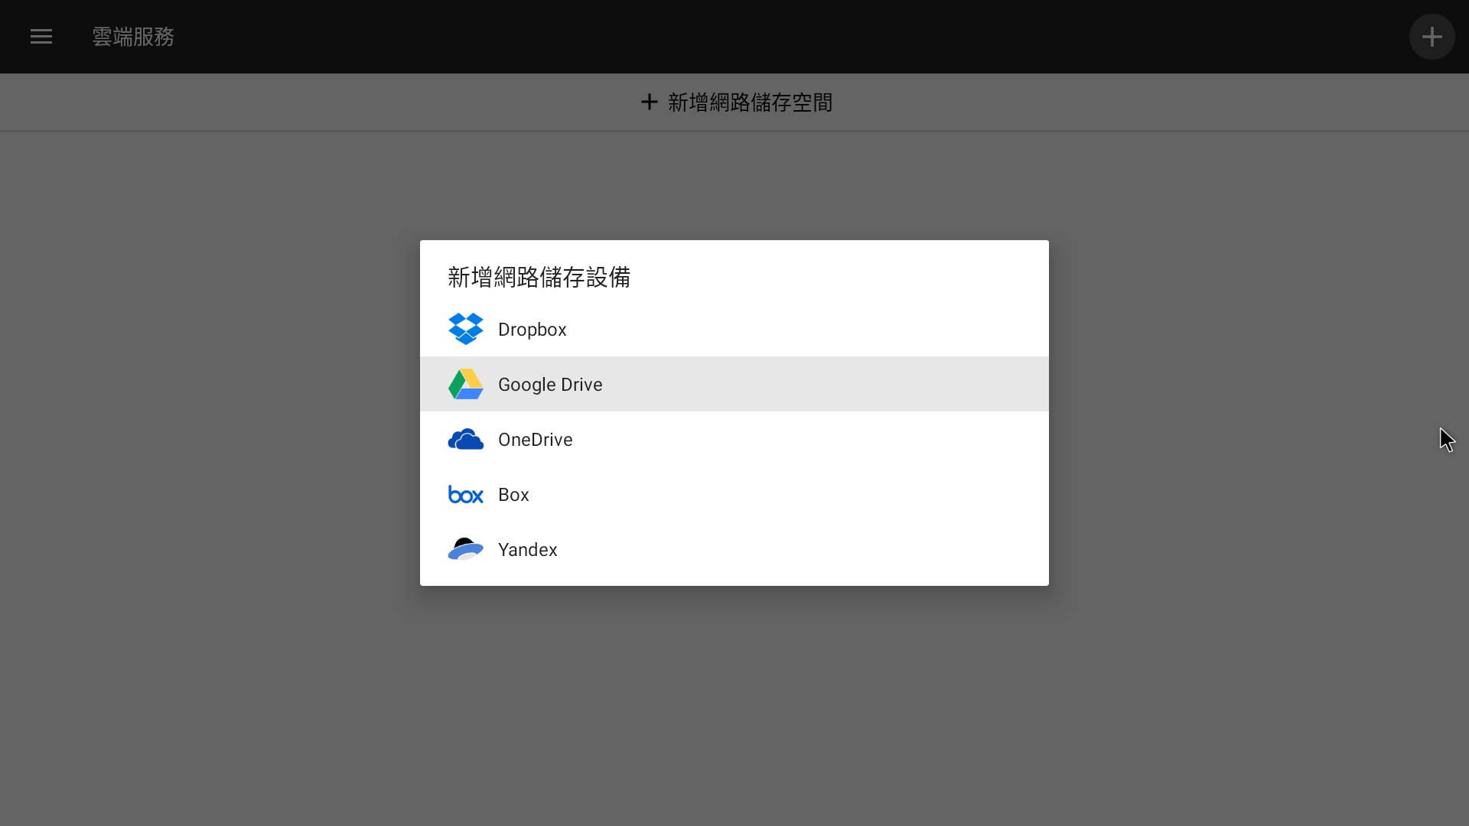Click the Box logo icon
This screenshot has height=826, width=1469.
coord(465,495)
